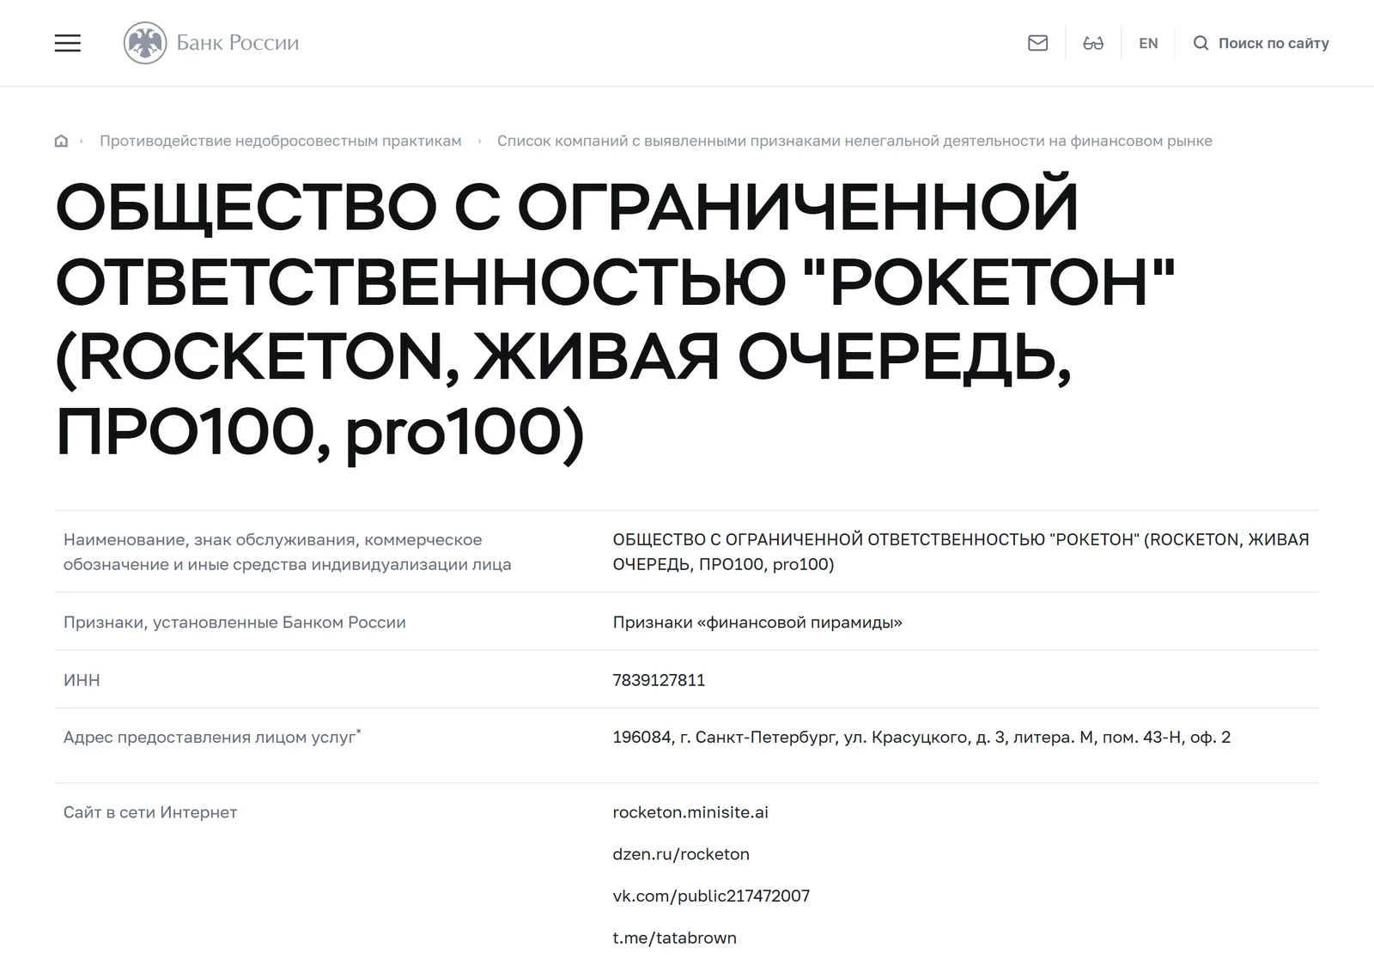Open Противодействие недобросовестным практикам breadcrumb

pos(281,141)
